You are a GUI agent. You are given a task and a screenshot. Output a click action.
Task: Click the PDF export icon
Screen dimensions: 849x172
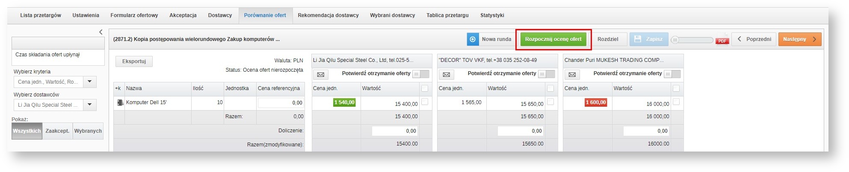(722, 39)
